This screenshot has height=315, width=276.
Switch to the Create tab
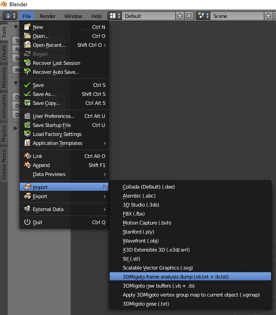point(4,53)
